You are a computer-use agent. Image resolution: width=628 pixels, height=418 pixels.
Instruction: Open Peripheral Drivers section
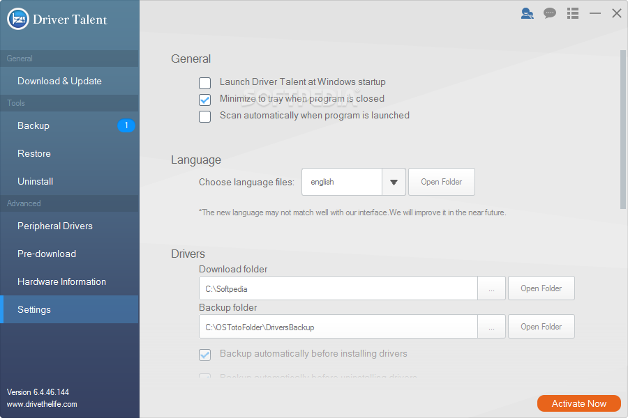click(x=70, y=226)
